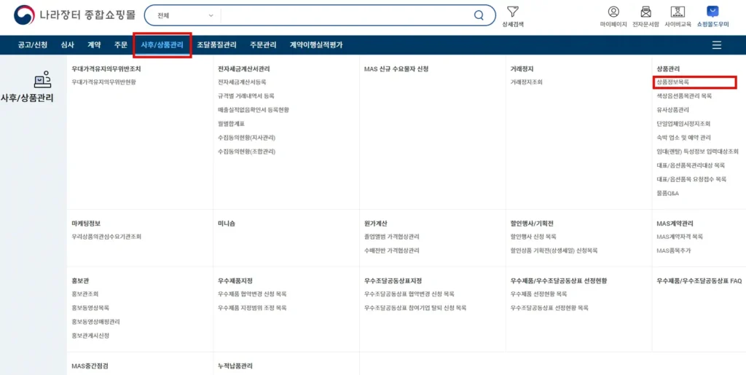Click 할인행사 신청 목록 link

coord(533,237)
